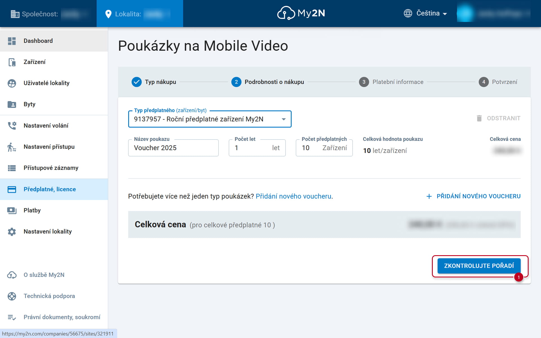Click the user avatar in header

465,13
